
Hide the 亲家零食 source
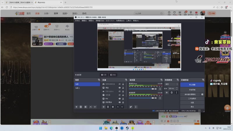(119, 102)
